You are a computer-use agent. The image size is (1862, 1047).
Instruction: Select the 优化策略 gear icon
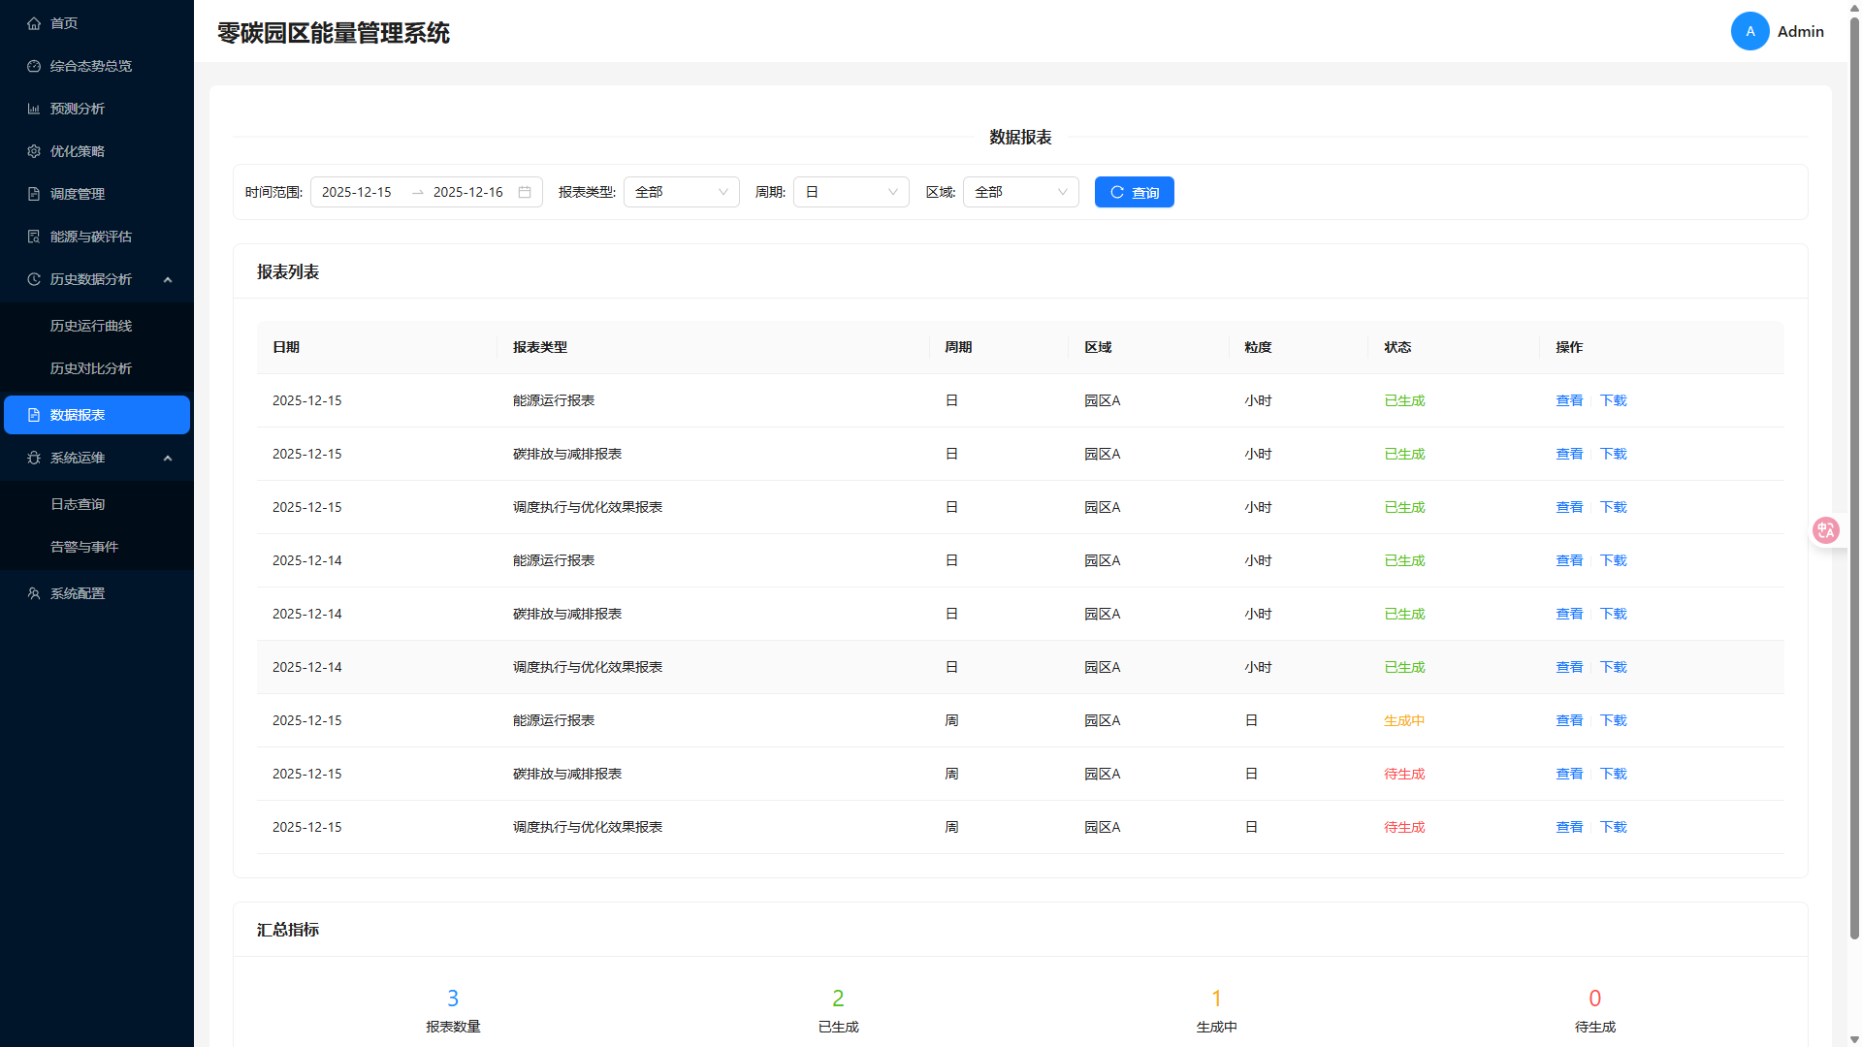click(x=33, y=151)
